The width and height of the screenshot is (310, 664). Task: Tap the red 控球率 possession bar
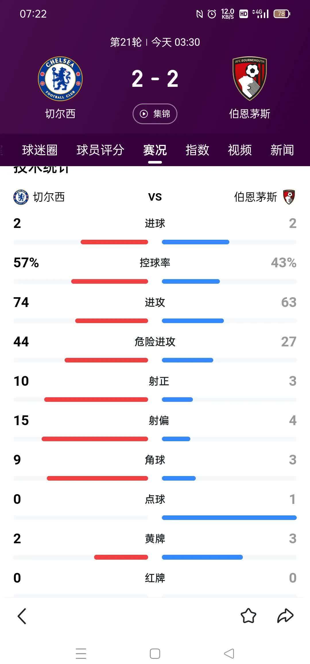pos(110,281)
